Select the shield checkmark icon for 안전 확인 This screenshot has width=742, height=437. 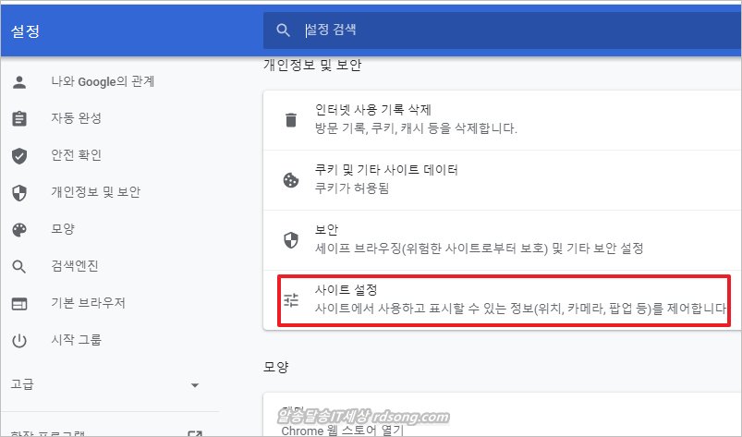click(x=19, y=155)
